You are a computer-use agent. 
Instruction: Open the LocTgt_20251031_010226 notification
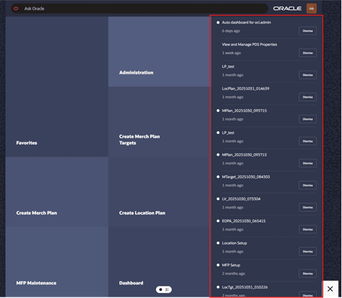coord(244,287)
